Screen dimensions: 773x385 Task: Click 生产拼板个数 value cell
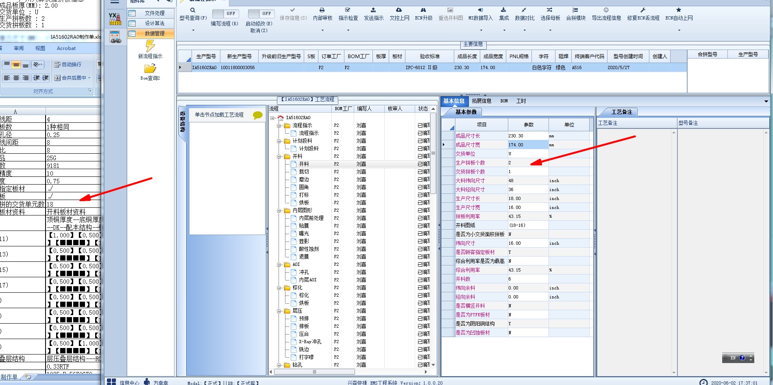(x=528, y=163)
